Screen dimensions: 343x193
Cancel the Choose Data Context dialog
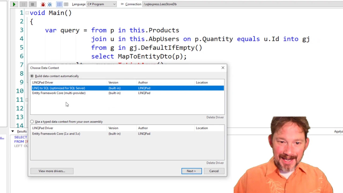coord(214,171)
